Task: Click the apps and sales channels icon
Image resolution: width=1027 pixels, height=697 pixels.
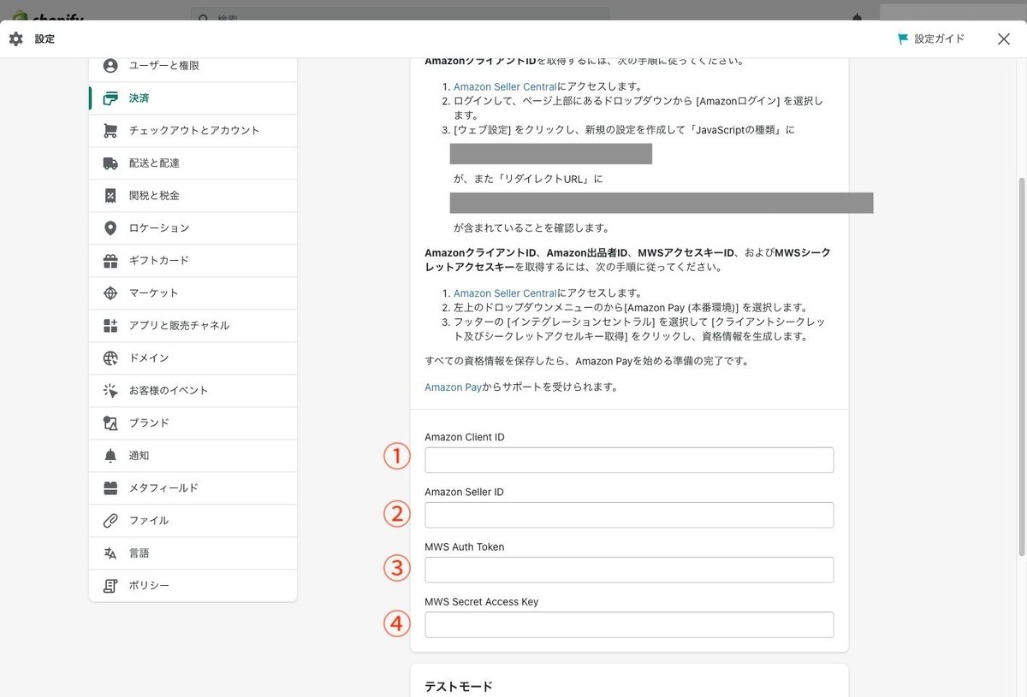Action: point(110,326)
